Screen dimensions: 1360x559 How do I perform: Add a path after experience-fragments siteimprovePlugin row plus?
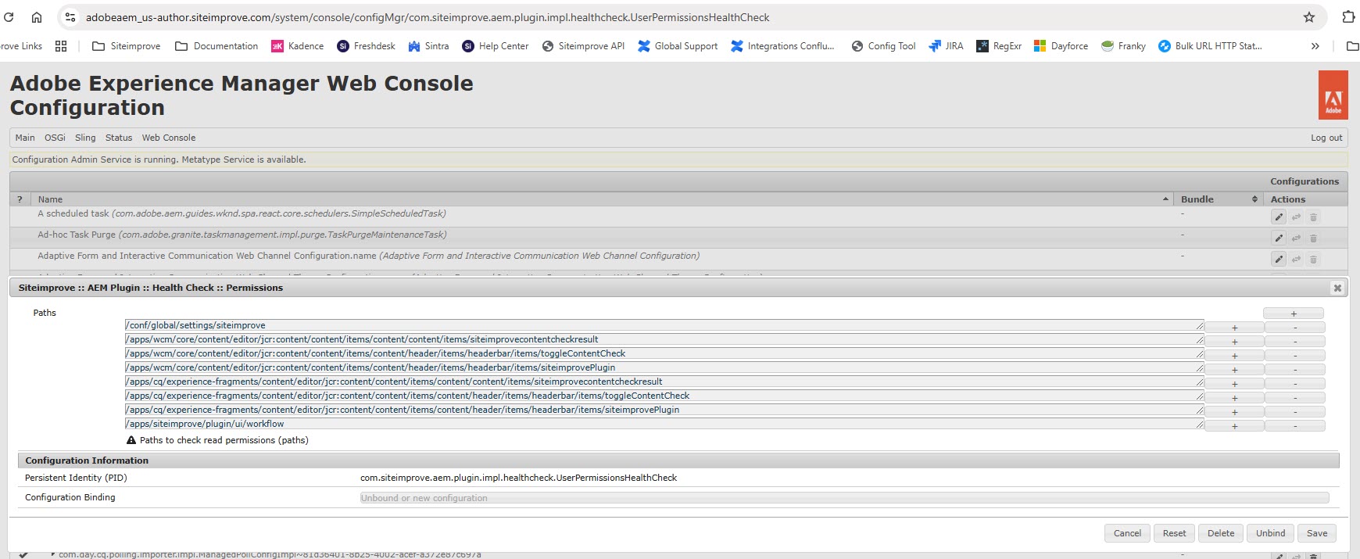[x=1235, y=412]
